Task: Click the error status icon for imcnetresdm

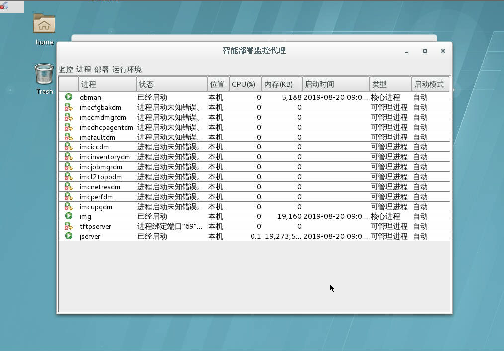Action: 69,187
